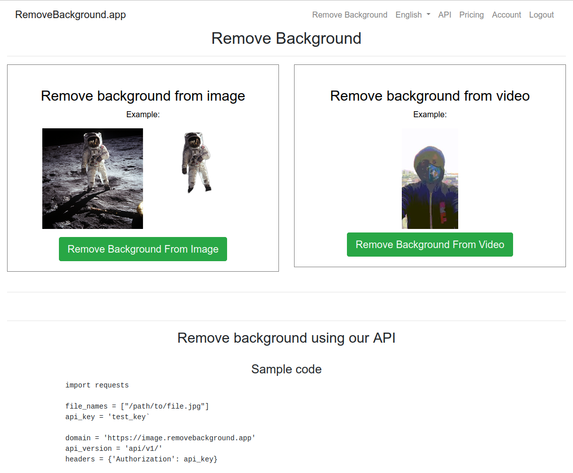
Task: Click the Remove Background page heading
Action: 286,38
